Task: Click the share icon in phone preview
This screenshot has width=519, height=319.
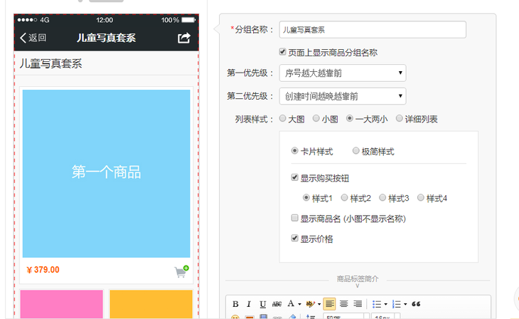Action: pos(183,38)
